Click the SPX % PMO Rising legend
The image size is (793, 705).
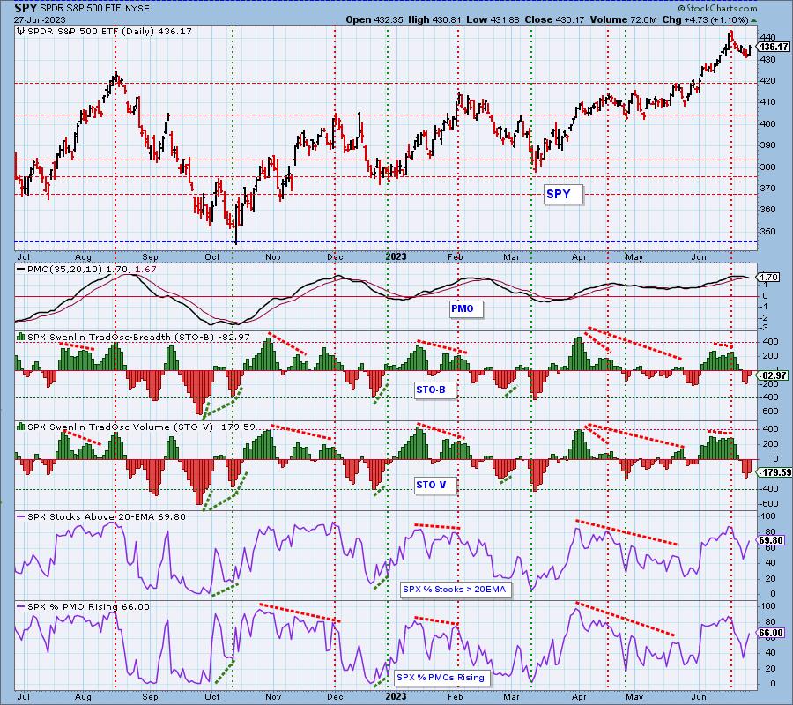88,607
